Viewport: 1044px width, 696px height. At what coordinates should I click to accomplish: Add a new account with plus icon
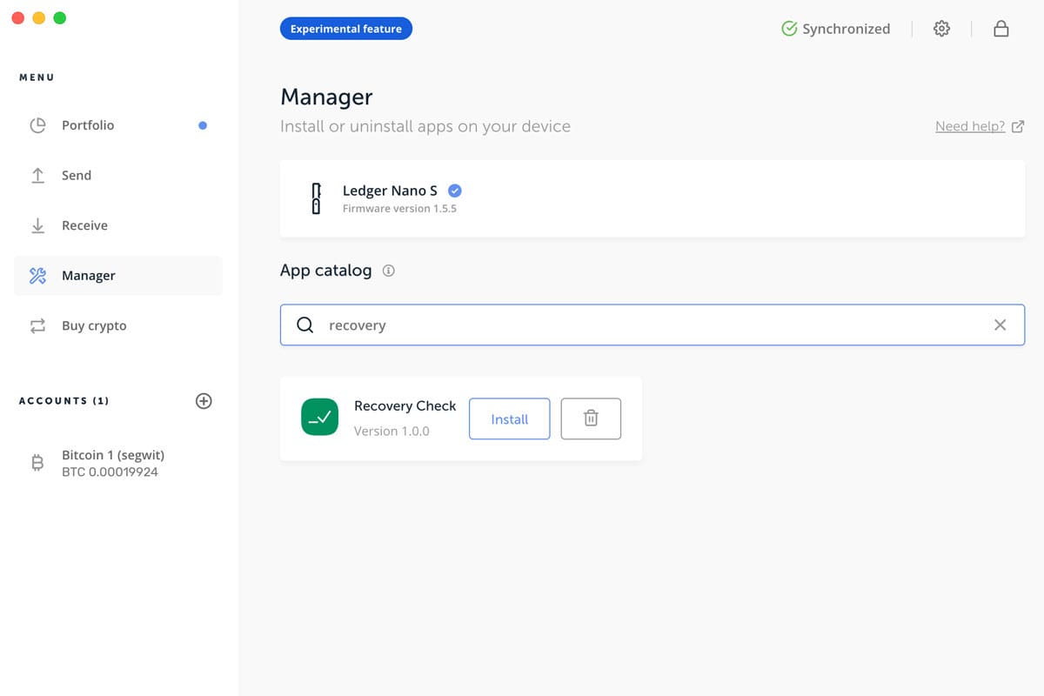[204, 401]
